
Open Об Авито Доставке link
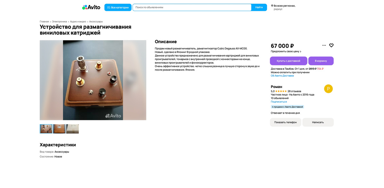pos(282,76)
